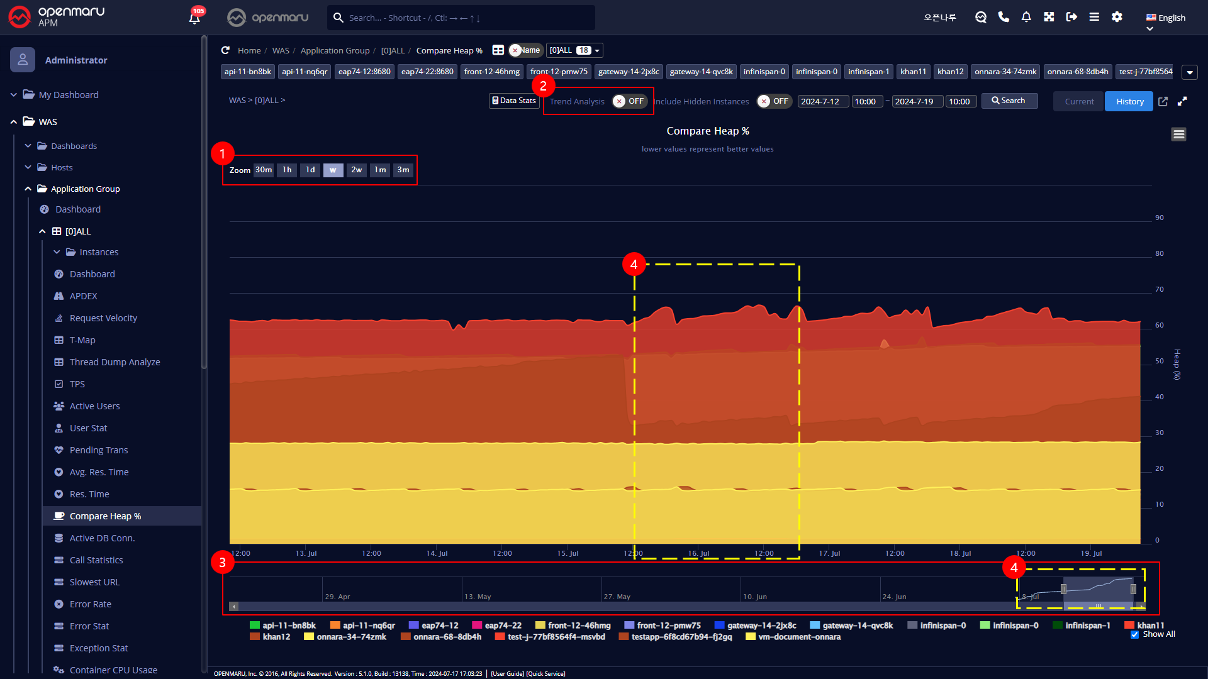Click the refresh icon beside Home breadcrumb
1208x679 pixels.
click(x=225, y=50)
